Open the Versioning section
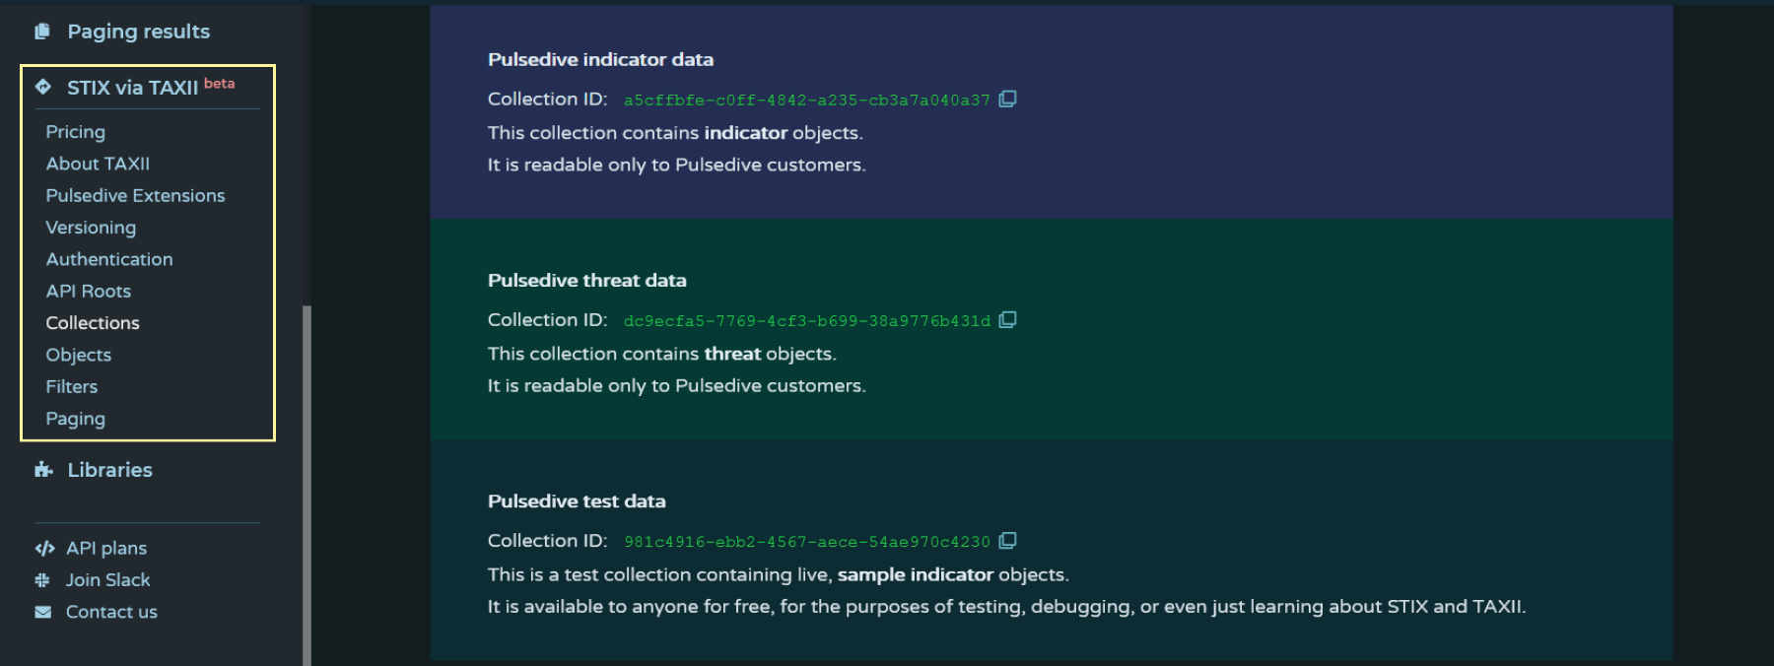Image resolution: width=1774 pixels, height=666 pixels. pos(91,228)
